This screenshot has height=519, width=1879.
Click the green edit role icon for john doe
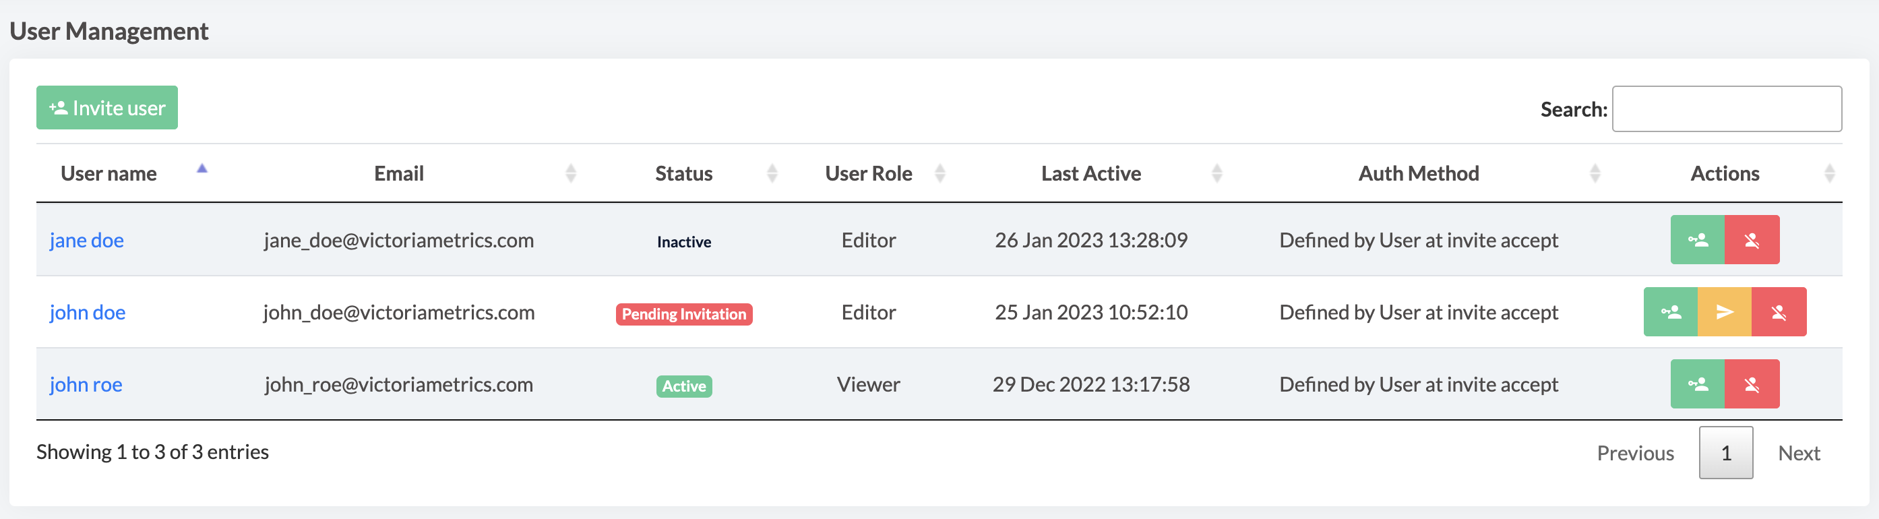(1670, 311)
